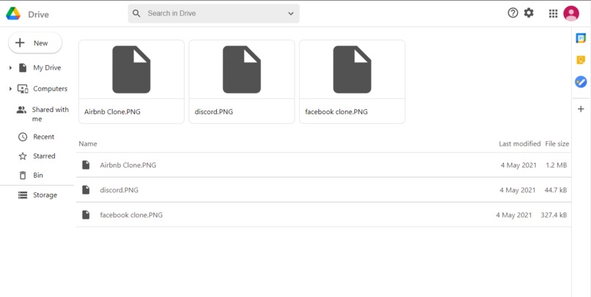The image size is (591, 297).
Task: Open Google Tasks side panel icon
Action: [x=581, y=82]
